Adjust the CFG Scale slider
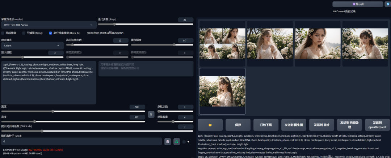The width and height of the screenshot is (391, 158). coord(97,131)
